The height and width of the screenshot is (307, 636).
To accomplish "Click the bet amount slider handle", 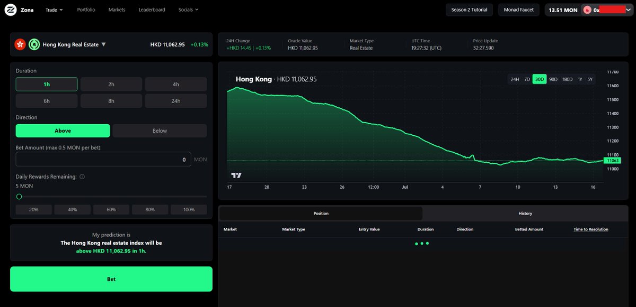I will click(x=19, y=197).
